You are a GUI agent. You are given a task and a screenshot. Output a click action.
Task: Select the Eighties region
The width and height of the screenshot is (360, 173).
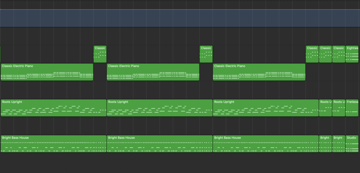[352, 54]
